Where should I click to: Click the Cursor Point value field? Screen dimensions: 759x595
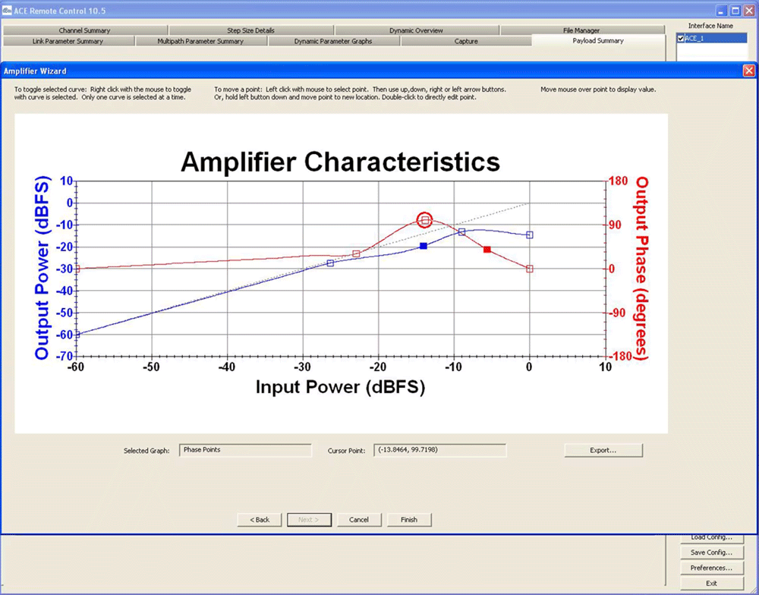tap(440, 450)
